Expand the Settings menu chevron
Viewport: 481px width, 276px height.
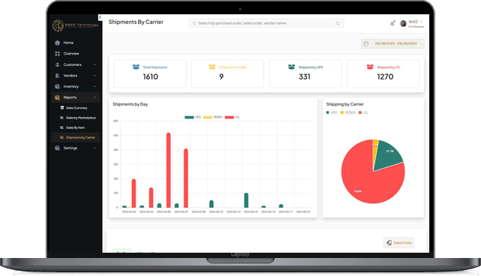point(94,148)
